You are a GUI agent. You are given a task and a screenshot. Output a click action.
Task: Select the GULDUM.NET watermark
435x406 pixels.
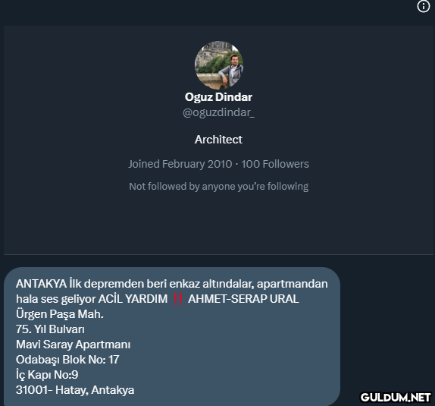click(396, 398)
